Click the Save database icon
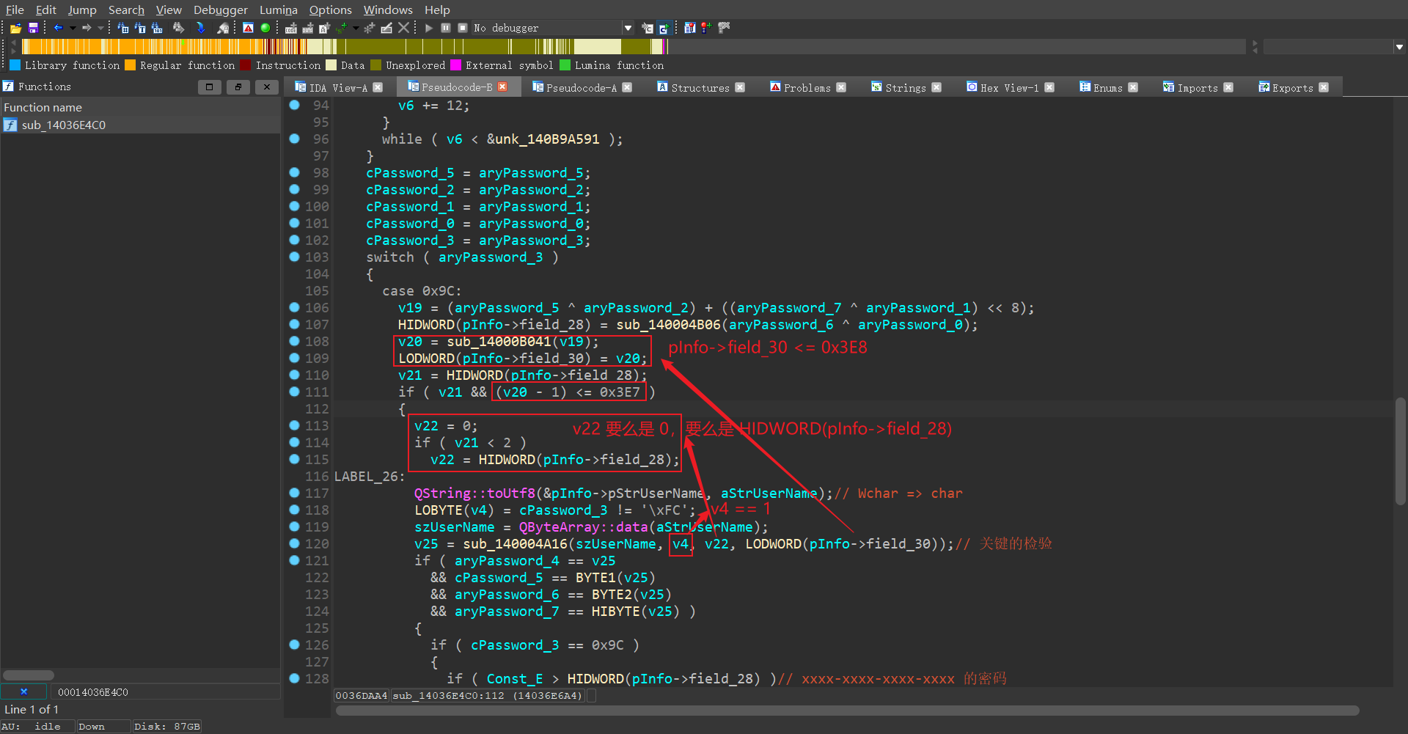This screenshot has height=734, width=1408. [x=33, y=28]
